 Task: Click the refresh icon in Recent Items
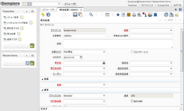[27, 63]
